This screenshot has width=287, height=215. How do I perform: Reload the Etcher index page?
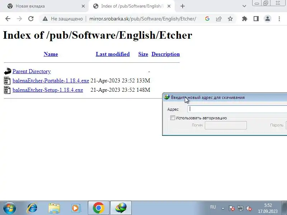[x=31, y=19]
